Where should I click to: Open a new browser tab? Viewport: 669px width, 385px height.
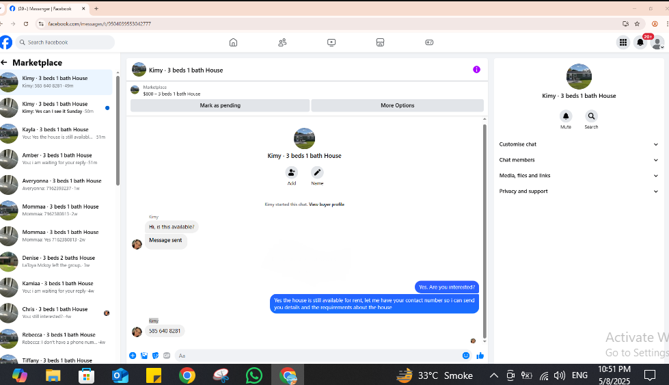click(x=96, y=8)
